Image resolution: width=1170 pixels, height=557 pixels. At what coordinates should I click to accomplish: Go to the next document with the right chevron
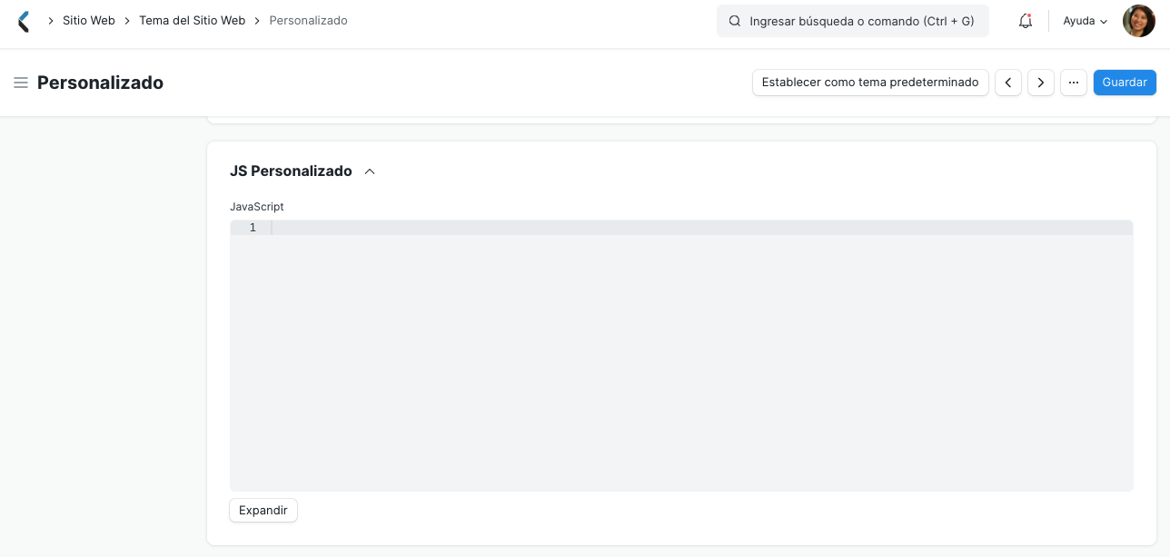[x=1041, y=83]
